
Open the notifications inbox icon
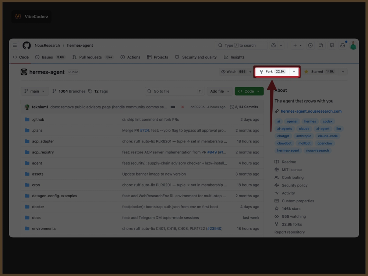tap(343, 45)
